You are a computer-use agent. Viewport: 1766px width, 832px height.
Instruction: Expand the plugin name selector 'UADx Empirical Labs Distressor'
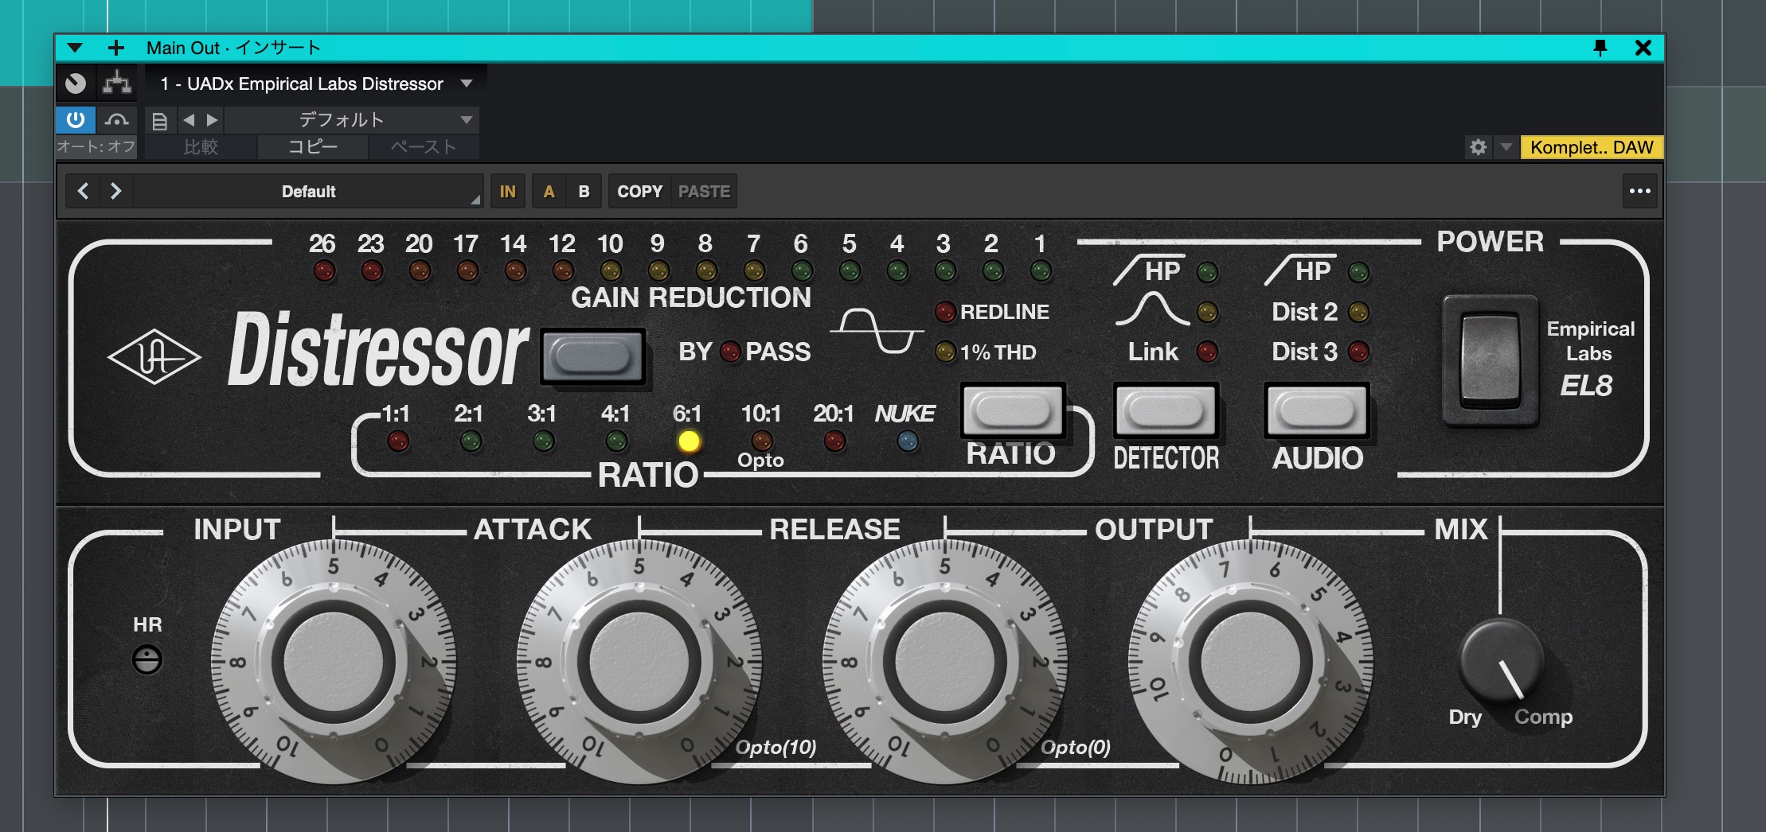(315, 84)
